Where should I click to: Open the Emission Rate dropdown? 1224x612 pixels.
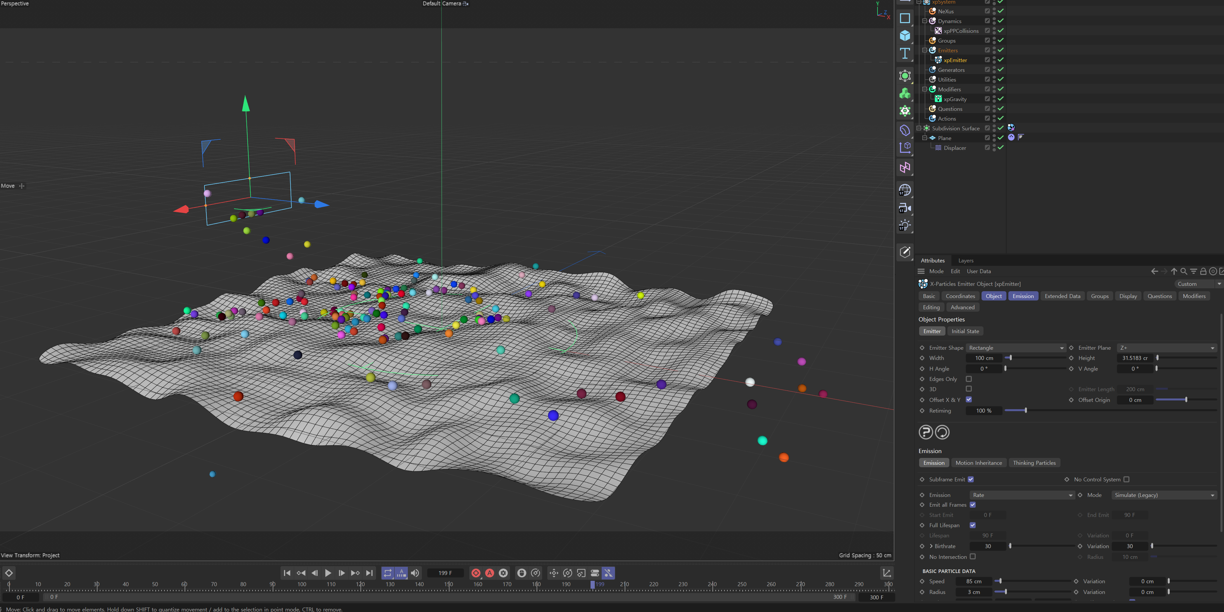tap(1022, 495)
